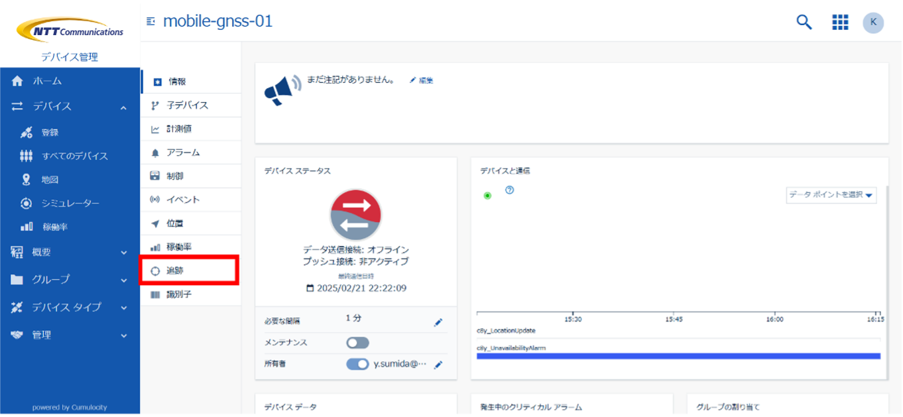This screenshot has width=903, height=417.
Task: Collapse the デバイス section in sidebar
Action: coord(123,105)
